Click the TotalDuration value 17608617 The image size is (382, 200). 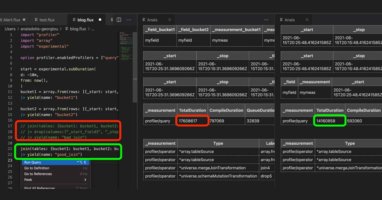coord(188,121)
